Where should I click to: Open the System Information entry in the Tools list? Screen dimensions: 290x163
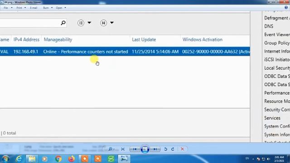(277, 134)
